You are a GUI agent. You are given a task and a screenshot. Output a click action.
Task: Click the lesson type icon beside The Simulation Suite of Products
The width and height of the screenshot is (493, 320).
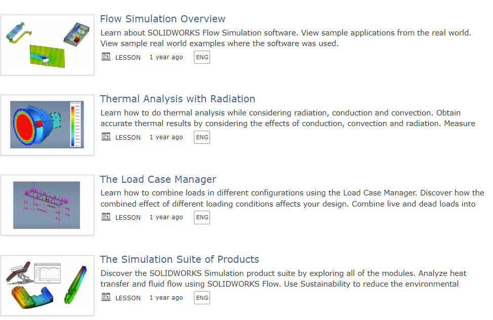(106, 298)
